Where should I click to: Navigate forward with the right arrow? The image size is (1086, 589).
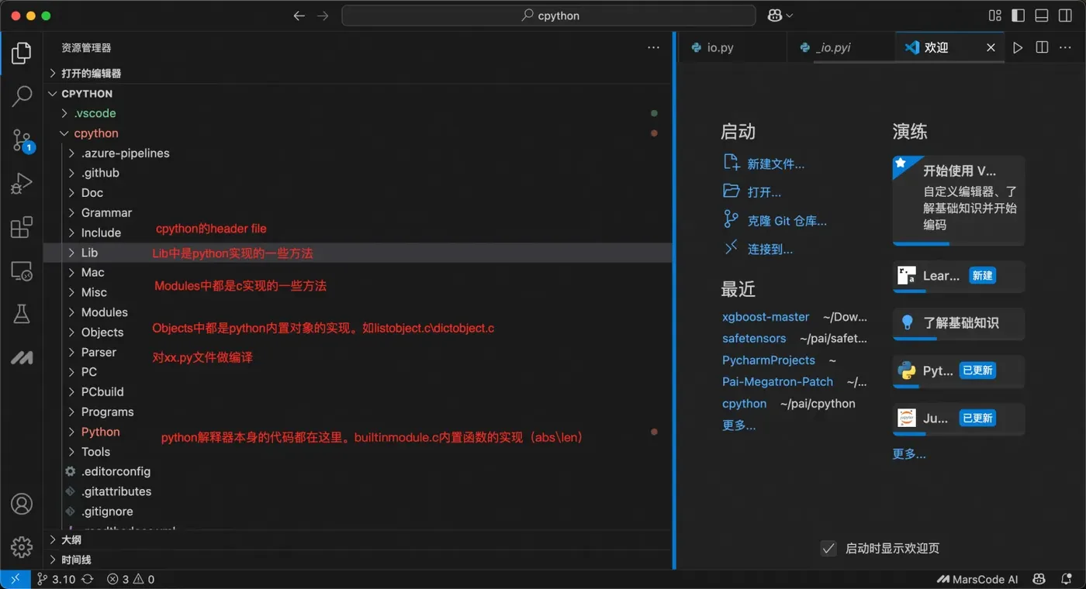pos(323,15)
